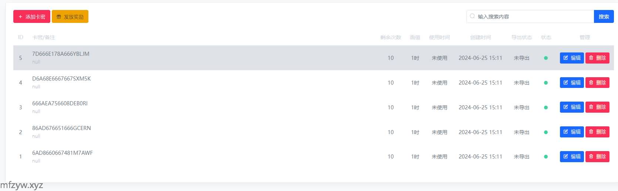The height and width of the screenshot is (191, 618).
Task: Click green status dot for ID 1 row
Action: (x=546, y=157)
